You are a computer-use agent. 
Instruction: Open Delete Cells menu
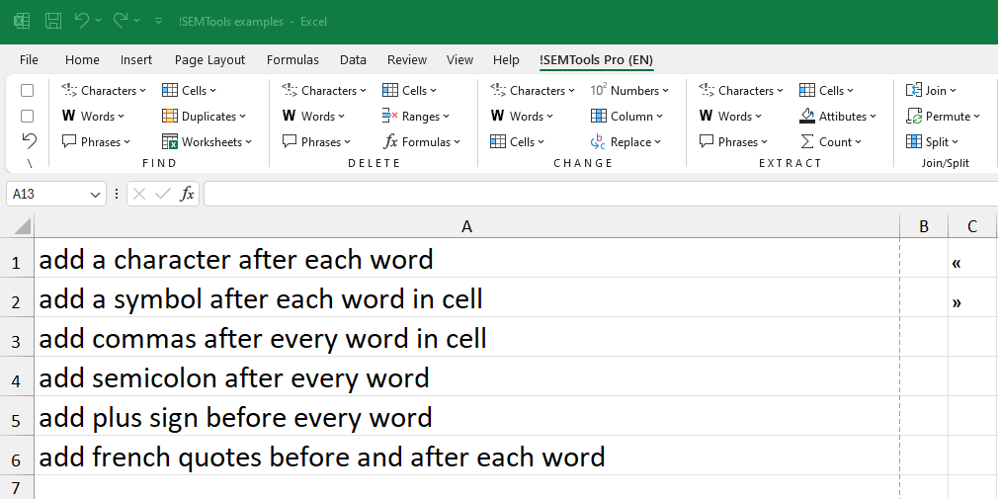409,90
